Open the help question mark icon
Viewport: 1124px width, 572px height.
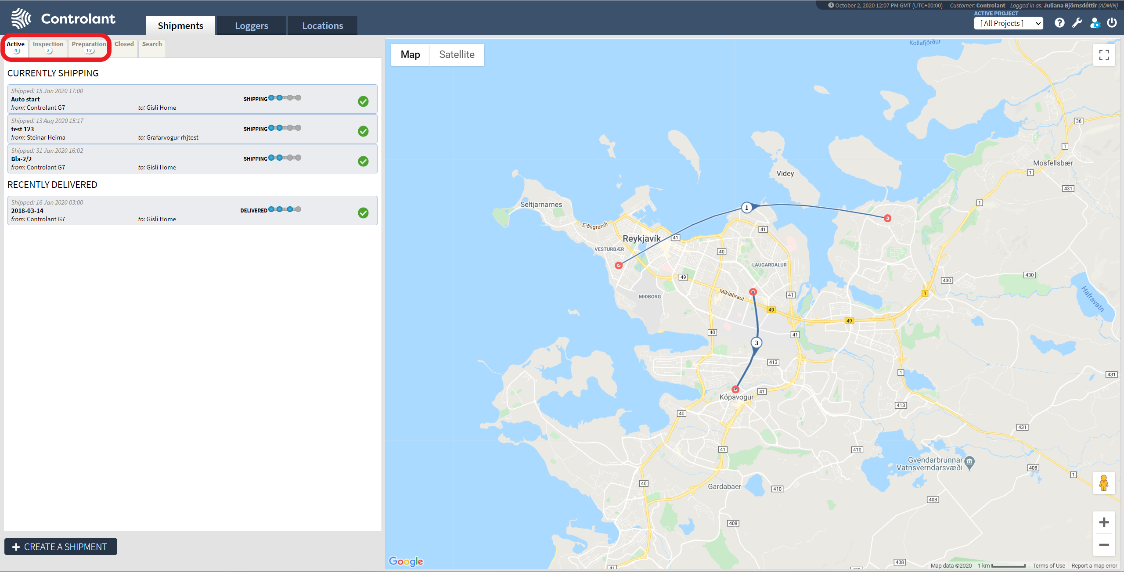(x=1059, y=23)
